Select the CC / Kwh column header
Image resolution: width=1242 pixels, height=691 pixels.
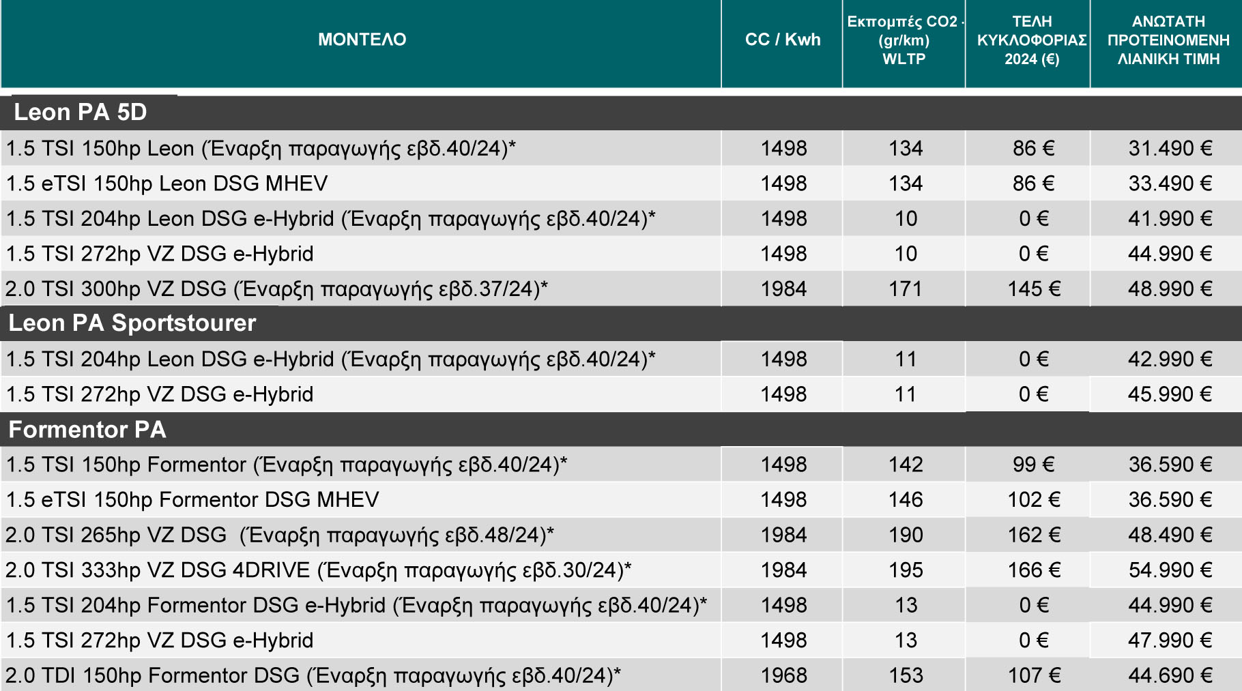coord(782,40)
